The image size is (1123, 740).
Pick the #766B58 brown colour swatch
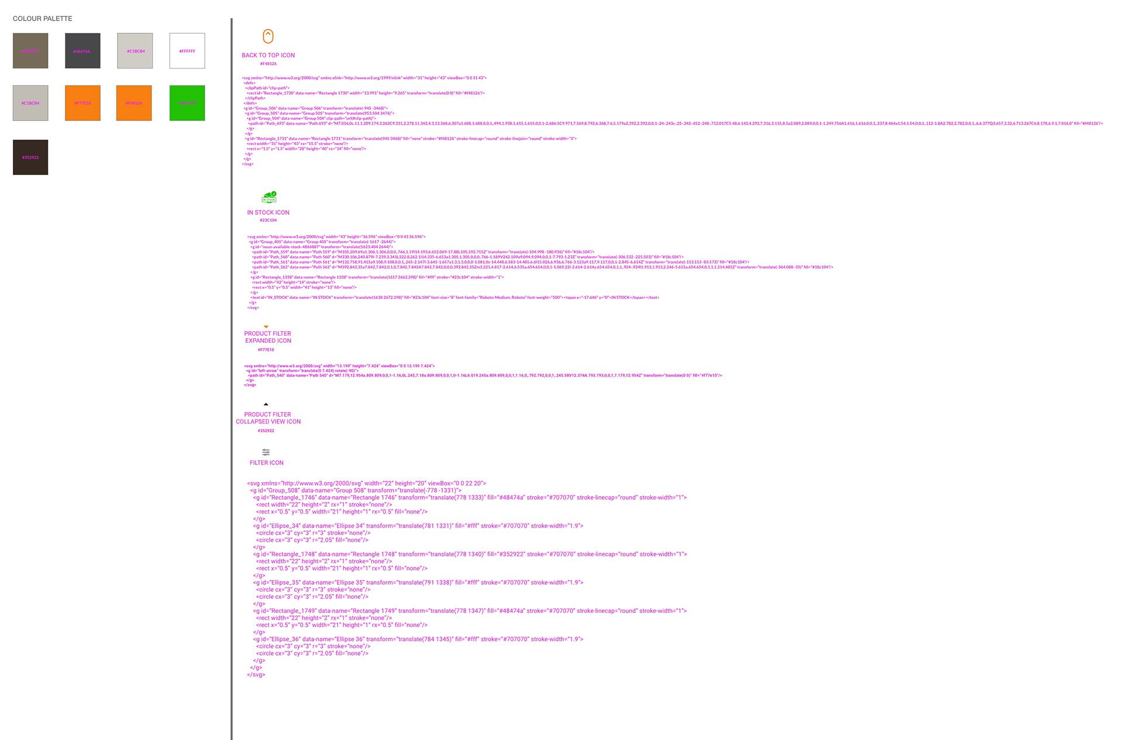[x=30, y=51]
